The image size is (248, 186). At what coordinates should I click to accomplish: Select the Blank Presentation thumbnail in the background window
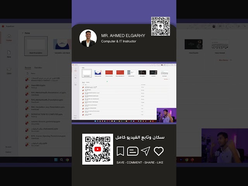[36, 46]
